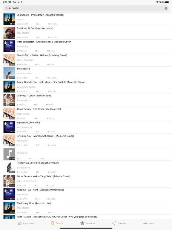Open Kodaline All I want Acoustic Performance
This screenshot has width=172, height=230.
click(87, 194)
